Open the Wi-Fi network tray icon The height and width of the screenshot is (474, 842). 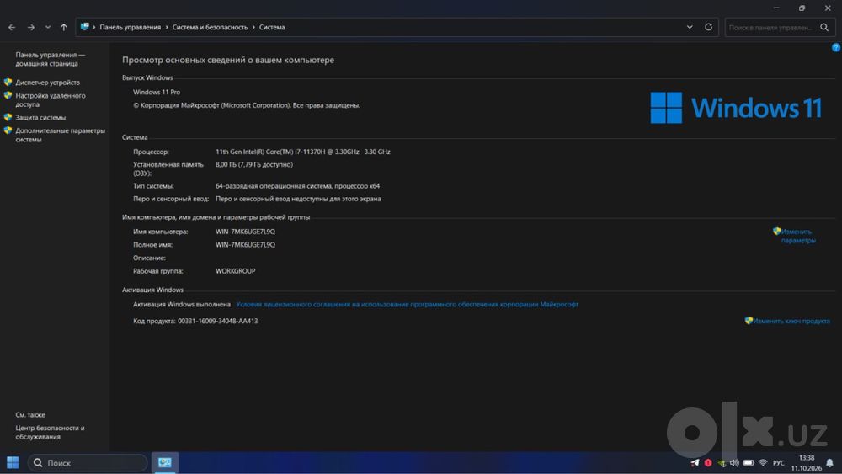[763, 463]
